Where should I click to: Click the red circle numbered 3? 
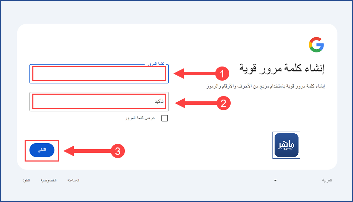(x=118, y=151)
